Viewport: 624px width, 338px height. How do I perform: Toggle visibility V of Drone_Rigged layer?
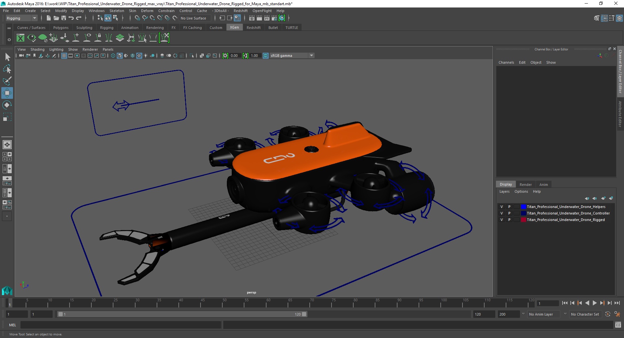(x=501, y=220)
